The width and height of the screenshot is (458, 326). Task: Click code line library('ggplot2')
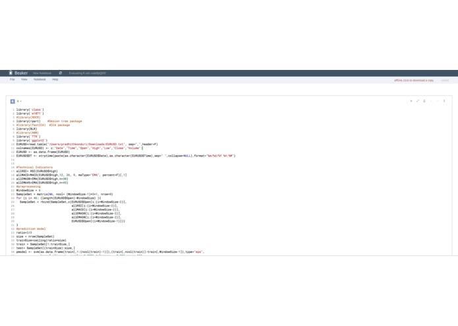coord(32,141)
